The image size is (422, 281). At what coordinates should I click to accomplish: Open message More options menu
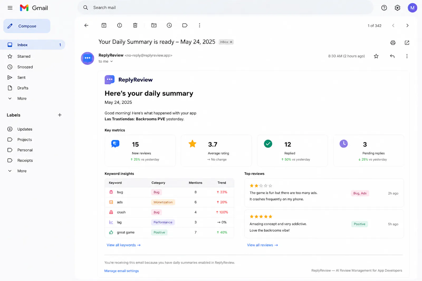407,56
